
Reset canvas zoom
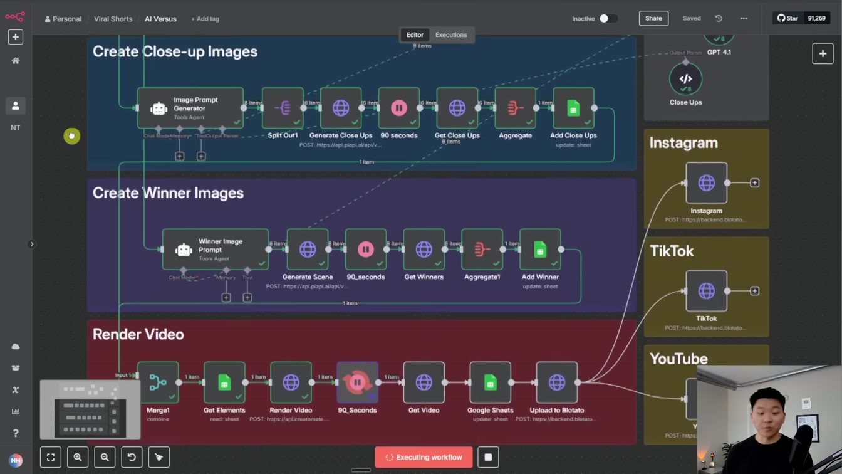click(x=132, y=457)
